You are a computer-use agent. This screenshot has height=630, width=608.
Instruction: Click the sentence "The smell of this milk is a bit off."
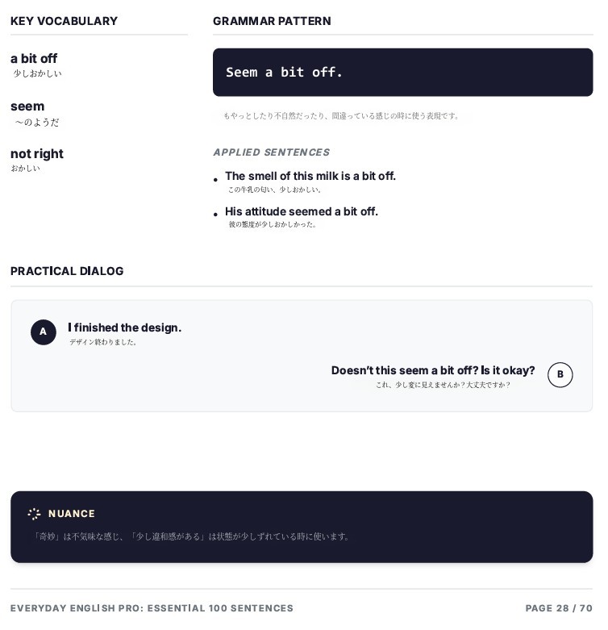coord(310,177)
